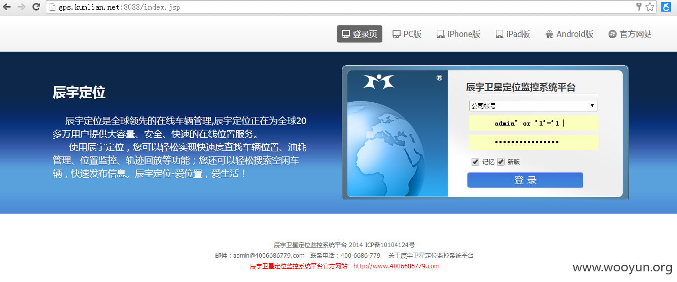
Task: Click the saved password key icon
Action: pos(639,7)
